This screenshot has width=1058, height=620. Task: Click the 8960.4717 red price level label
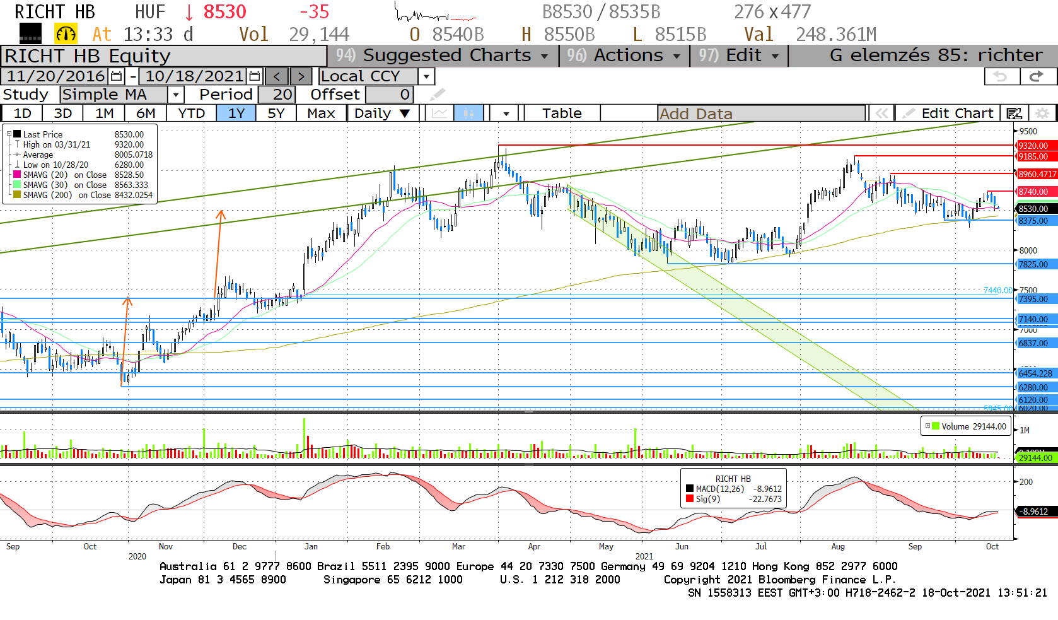(1037, 174)
